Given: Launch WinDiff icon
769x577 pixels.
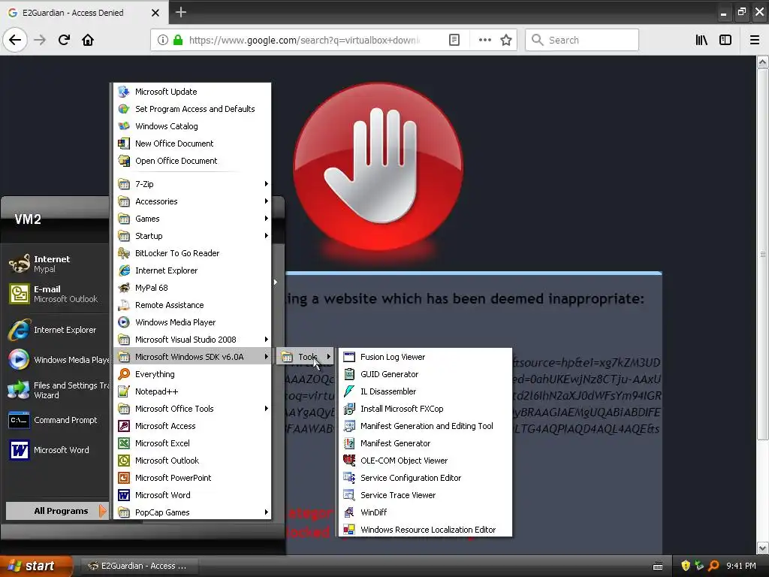Looking at the screenshot, I should point(349,512).
